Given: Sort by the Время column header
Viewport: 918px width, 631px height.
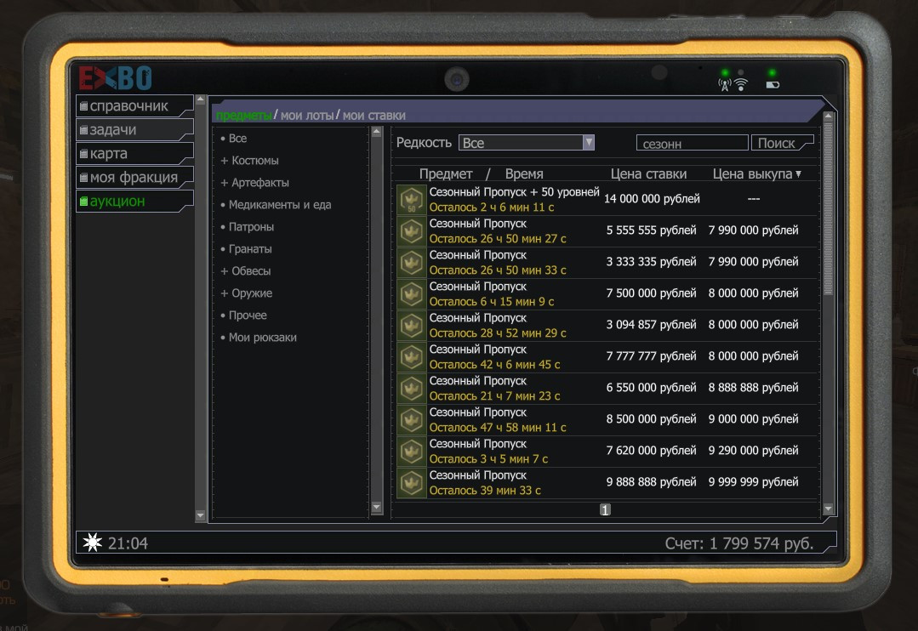Looking at the screenshot, I should 524,173.
